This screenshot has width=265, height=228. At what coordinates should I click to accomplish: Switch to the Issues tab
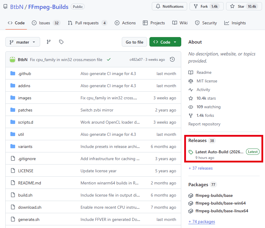pos(45,23)
